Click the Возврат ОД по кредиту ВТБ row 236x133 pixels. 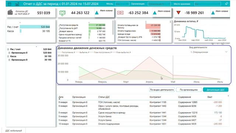[139, 37]
